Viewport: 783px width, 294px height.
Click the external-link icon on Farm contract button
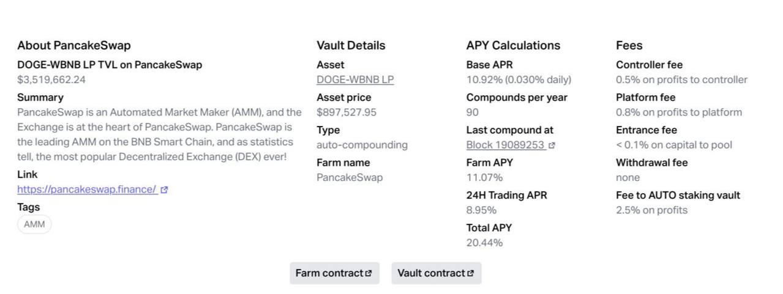coord(369,273)
